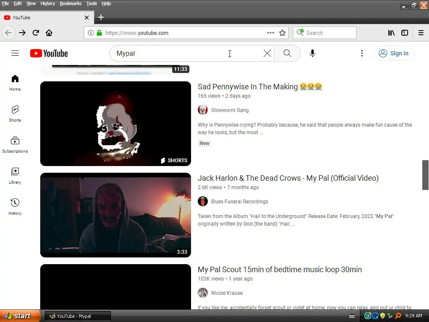429x322 pixels.
Task: Open Glowworm Gang channel avatar
Action: [x=203, y=110]
